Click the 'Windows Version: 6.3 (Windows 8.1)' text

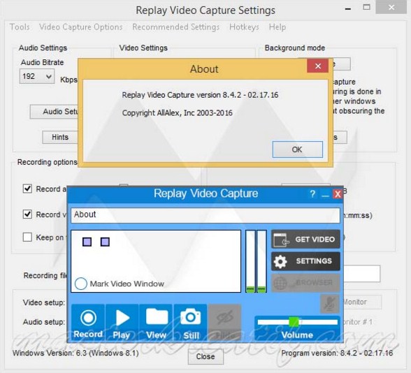[75, 353]
